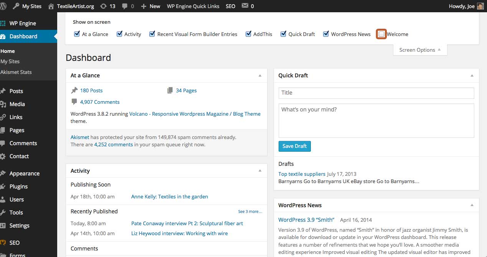Collapse the WordPress News widget
This screenshot has height=257, width=487.
(472, 205)
